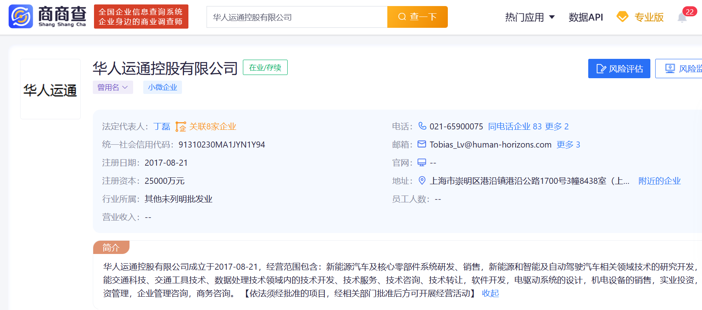Click the 商商查 Shang Shang Cha logo
702x310 pixels.
(47, 17)
